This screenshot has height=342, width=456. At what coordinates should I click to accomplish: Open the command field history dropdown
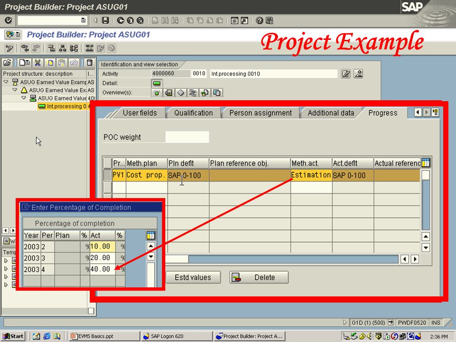pos(83,20)
